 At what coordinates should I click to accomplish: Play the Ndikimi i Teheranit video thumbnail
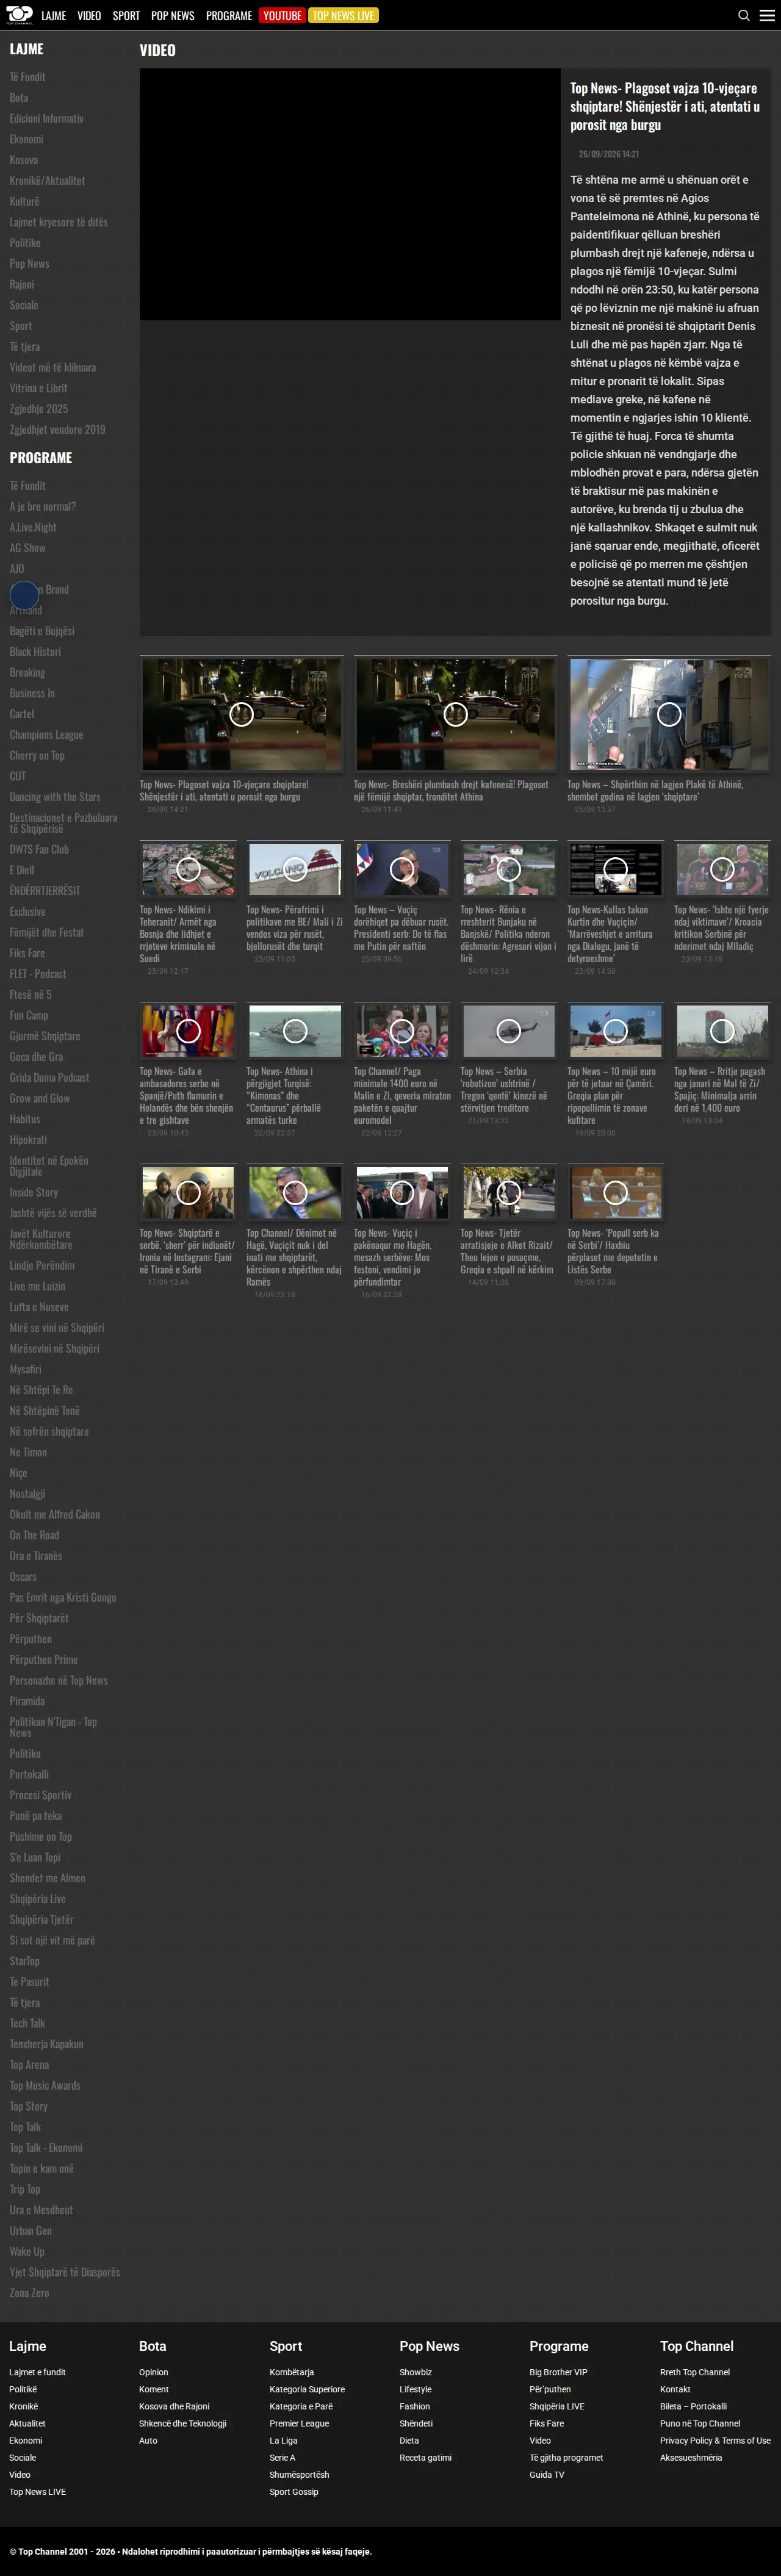[188, 869]
